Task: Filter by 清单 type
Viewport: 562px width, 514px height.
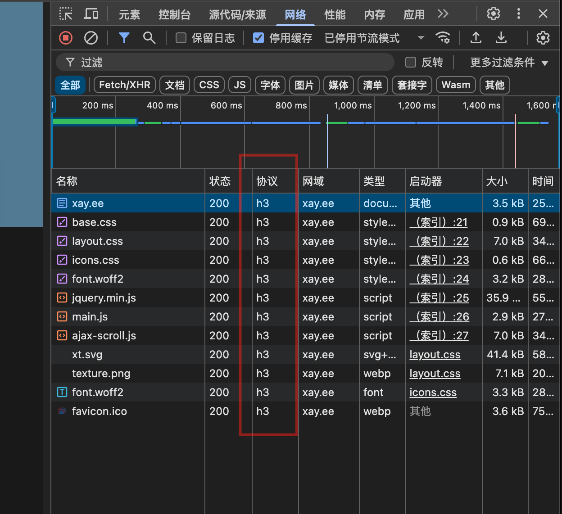Action: pos(373,85)
